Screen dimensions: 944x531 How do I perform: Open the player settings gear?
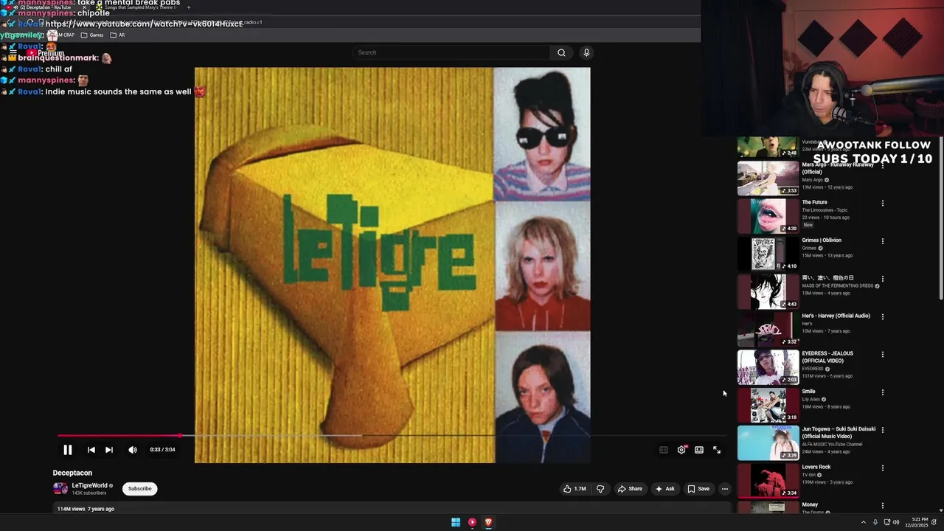[x=681, y=450]
